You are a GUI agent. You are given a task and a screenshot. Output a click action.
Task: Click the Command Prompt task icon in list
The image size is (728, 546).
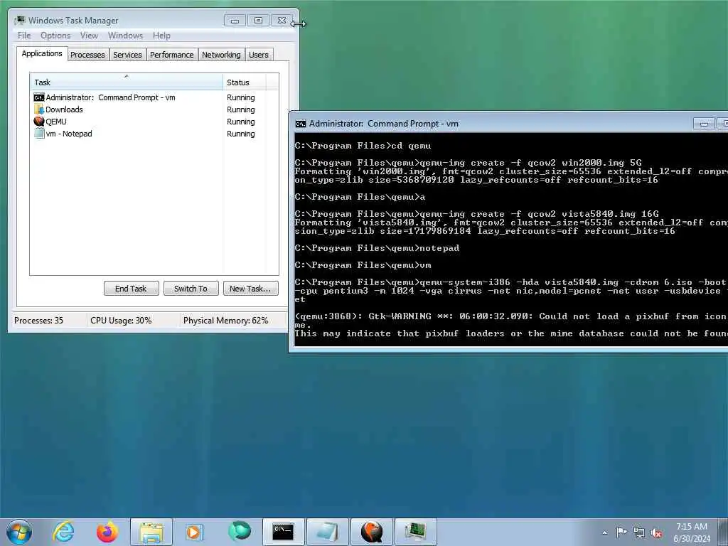tap(39, 97)
